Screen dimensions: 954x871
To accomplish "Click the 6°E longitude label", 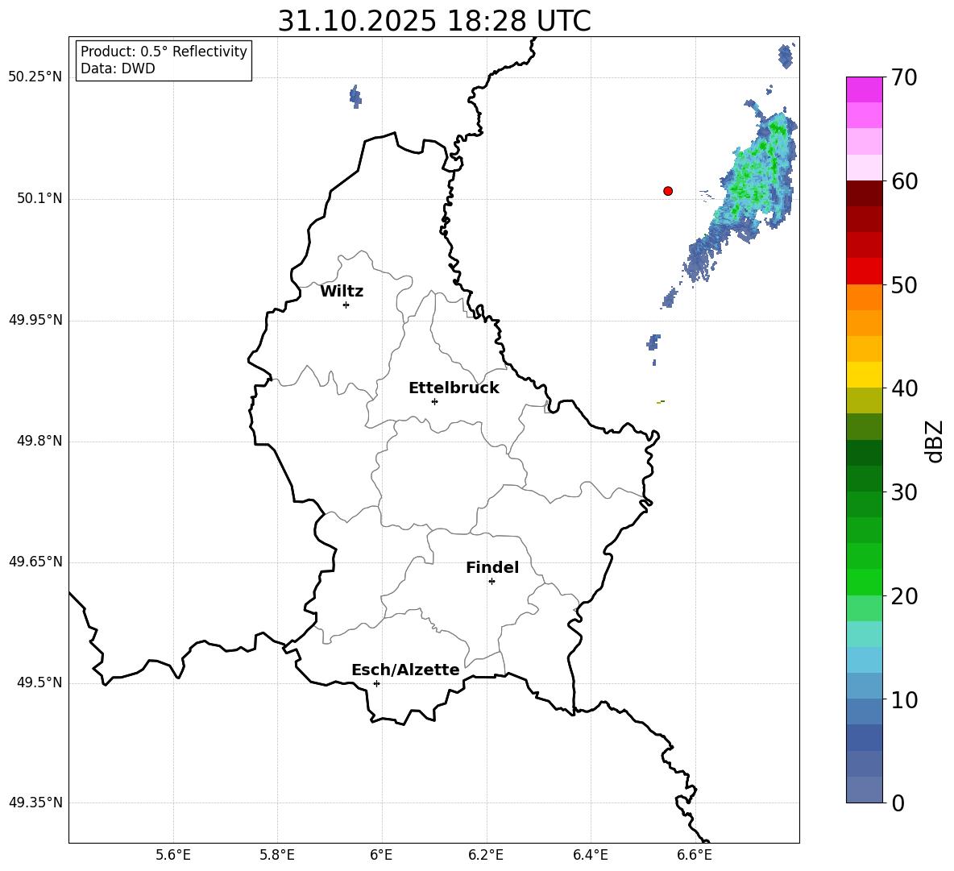I will [x=381, y=855].
